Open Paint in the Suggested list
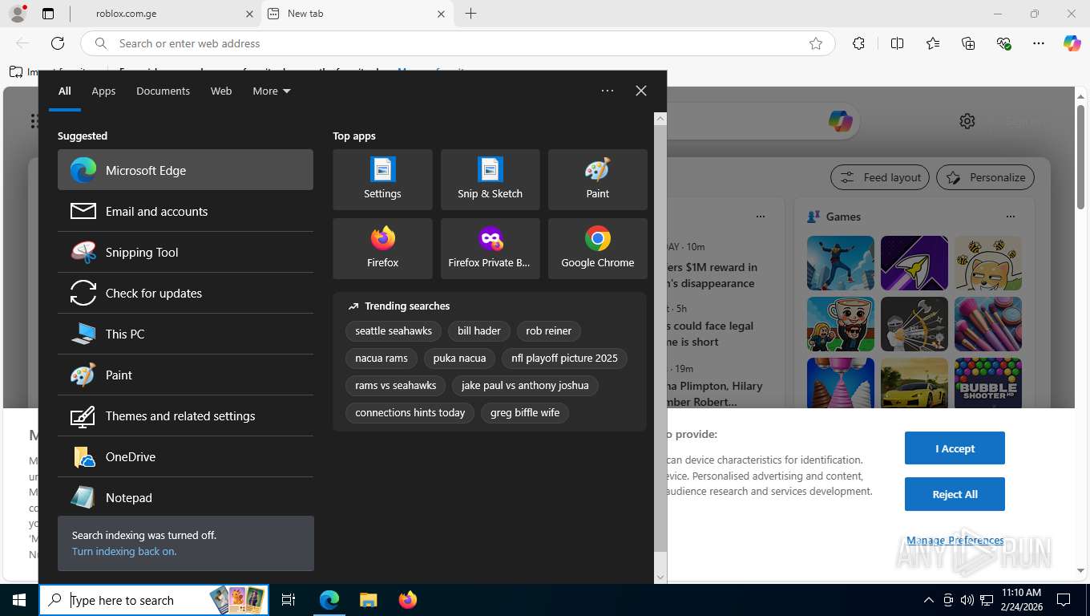1090x616 pixels. point(185,375)
